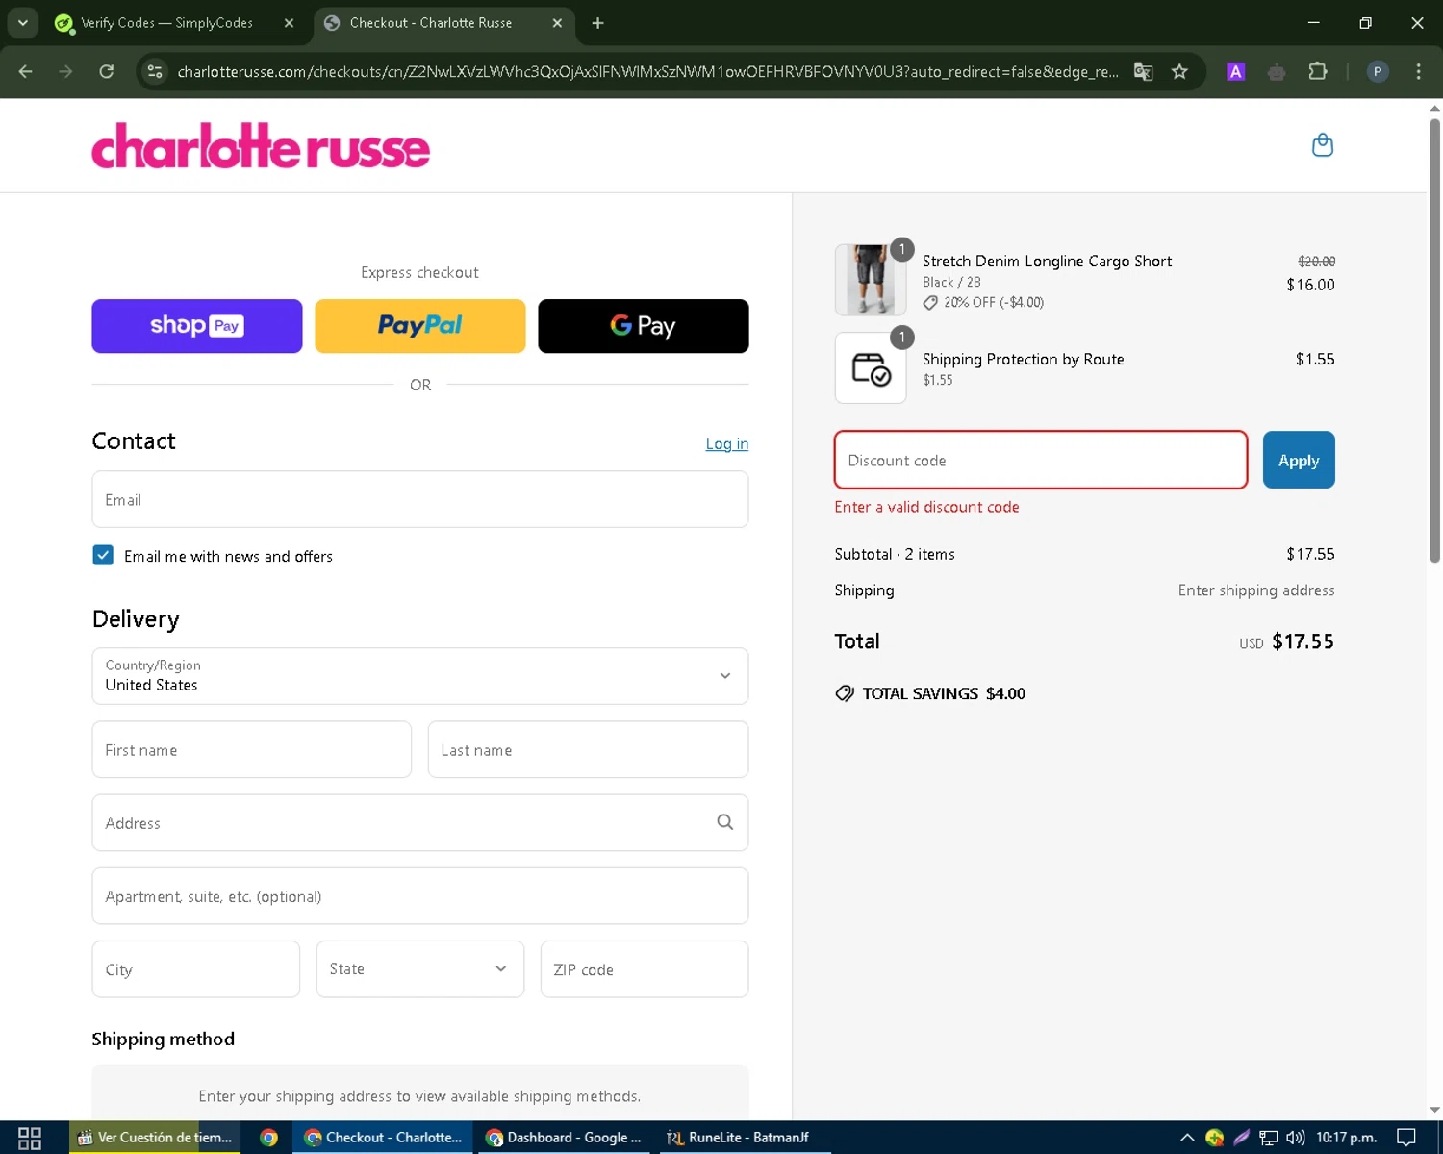The width and height of the screenshot is (1443, 1154).
Task: Open the purple 'A' extension icon
Action: coord(1235,71)
